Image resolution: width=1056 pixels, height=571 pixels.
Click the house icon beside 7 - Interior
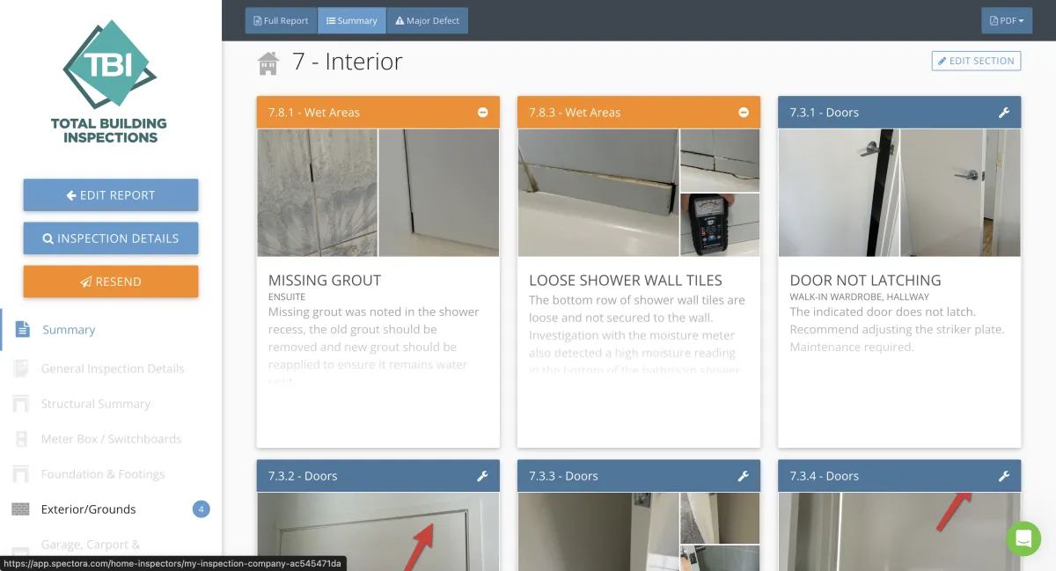click(268, 62)
